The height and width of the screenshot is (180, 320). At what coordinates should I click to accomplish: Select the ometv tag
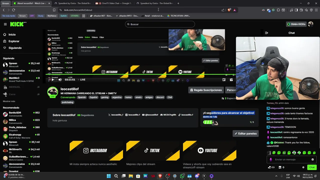pos(138,97)
